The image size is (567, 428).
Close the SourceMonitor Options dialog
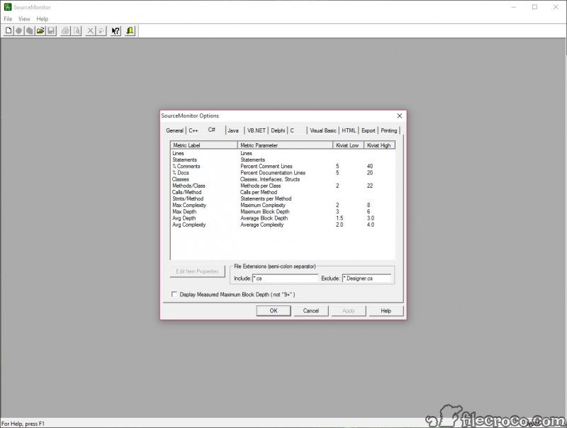tap(399, 116)
